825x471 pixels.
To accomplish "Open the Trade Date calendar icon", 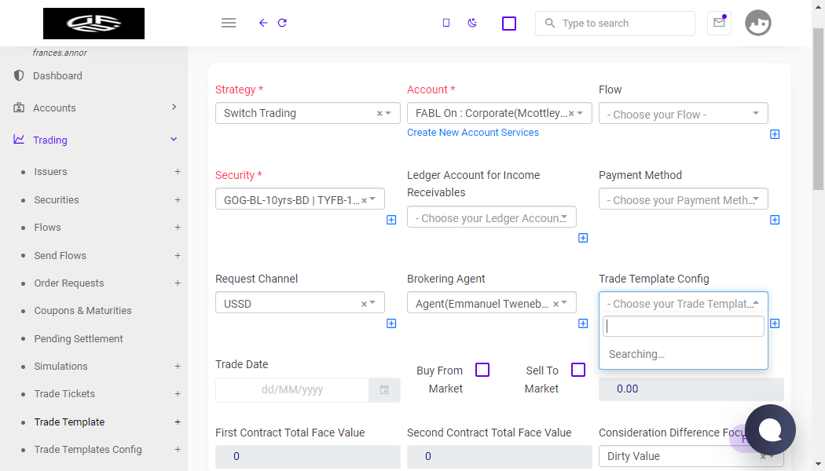I will [384, 390].
